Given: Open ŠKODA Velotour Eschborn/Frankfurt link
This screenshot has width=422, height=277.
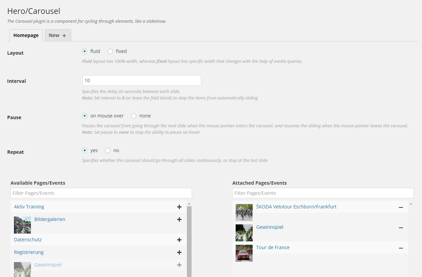Looking at the screenshot, I should [x=296, y=207].
